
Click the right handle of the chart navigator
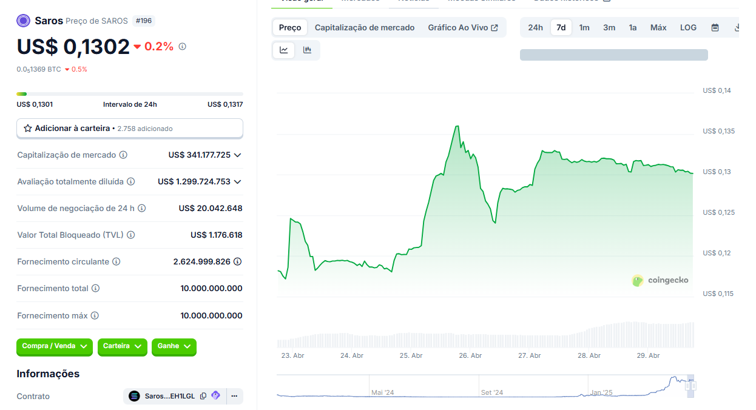(694, 385)
